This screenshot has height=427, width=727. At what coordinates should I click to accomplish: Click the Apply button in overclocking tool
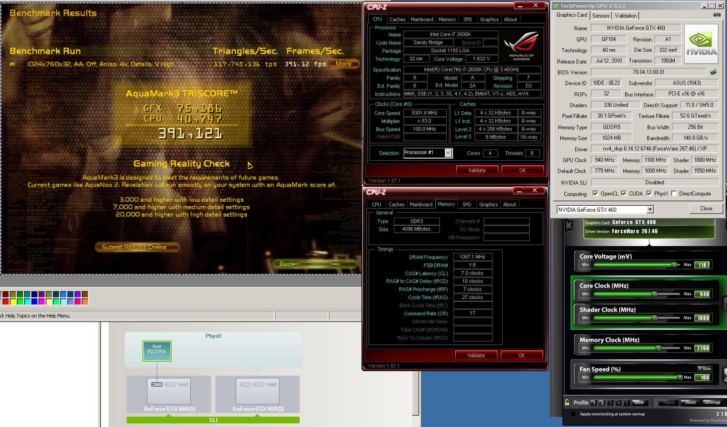[x=668, y=402]
